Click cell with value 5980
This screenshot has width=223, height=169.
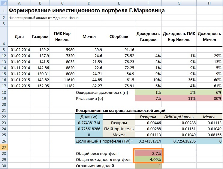click(x=62, y=50)
